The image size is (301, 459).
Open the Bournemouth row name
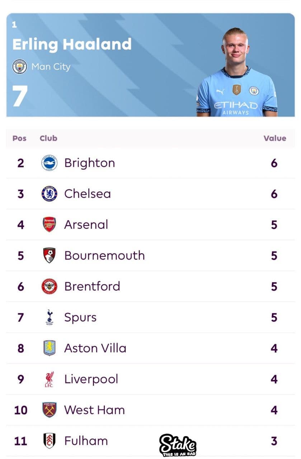pyautogui.click(x=104, y=256)
